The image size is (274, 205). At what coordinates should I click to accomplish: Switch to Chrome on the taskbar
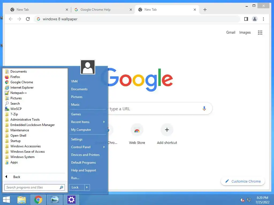[x=38, y=200]
